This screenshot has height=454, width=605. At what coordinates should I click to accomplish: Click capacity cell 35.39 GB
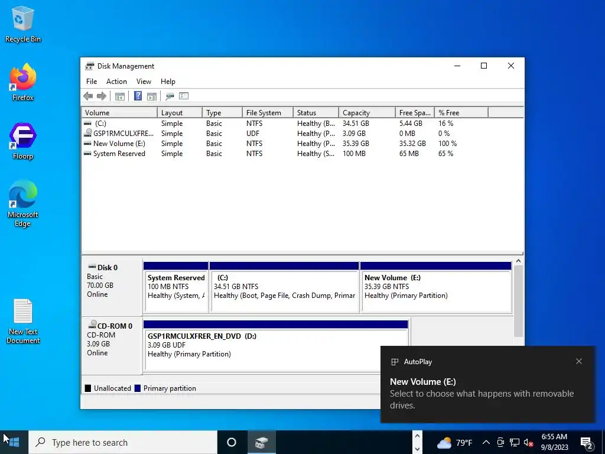(356, 144)
